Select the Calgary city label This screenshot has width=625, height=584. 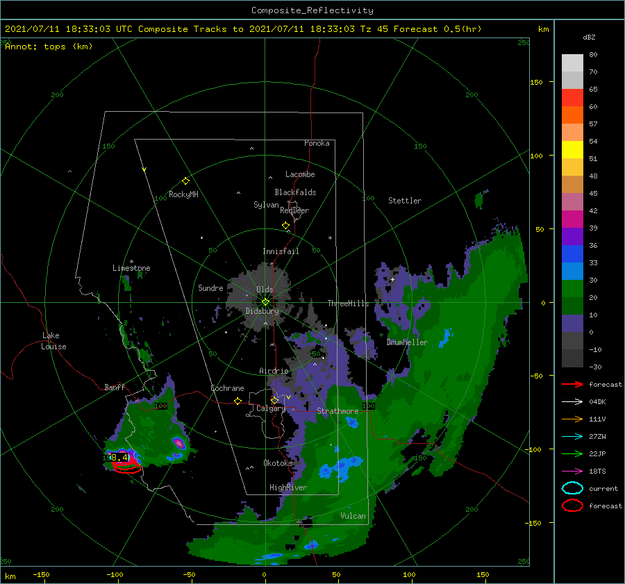tap(271, 408)
